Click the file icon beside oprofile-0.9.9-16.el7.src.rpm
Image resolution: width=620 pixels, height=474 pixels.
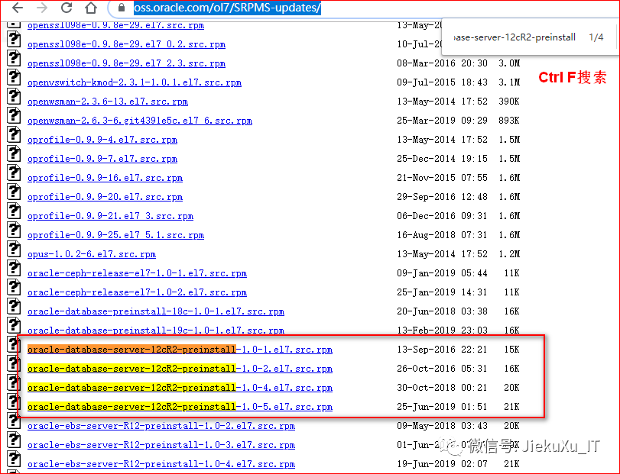point(14,174)
